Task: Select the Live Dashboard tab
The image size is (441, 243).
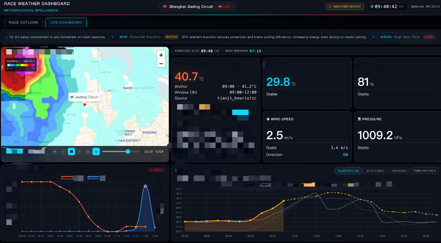Action: [66, 23]
